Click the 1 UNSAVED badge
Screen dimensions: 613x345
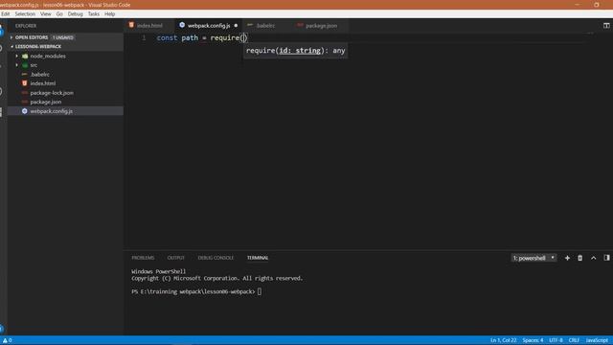(x=63, y=37)
